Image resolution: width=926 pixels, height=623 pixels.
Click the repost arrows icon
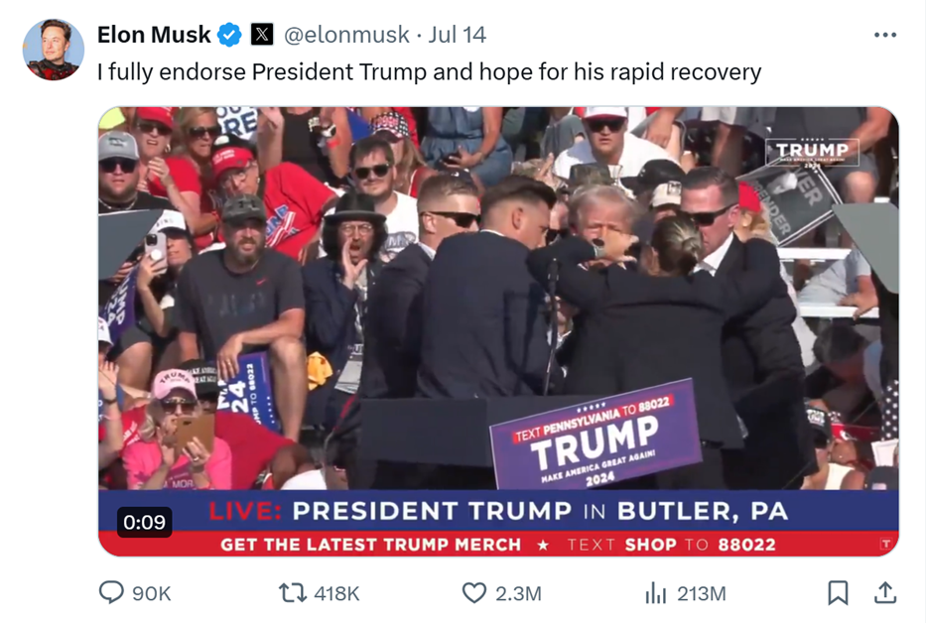coord(293,593)
